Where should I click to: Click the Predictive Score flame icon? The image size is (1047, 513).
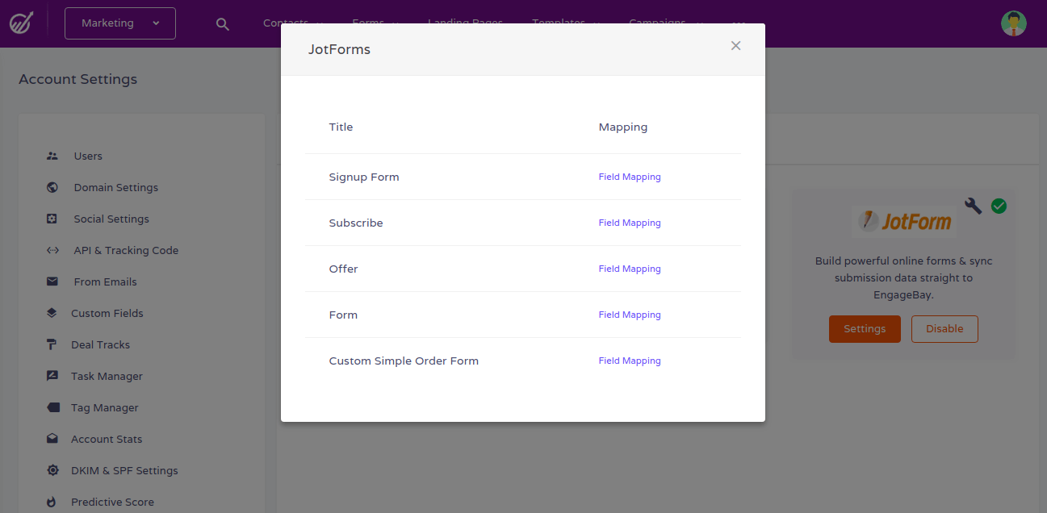[52, 502]
